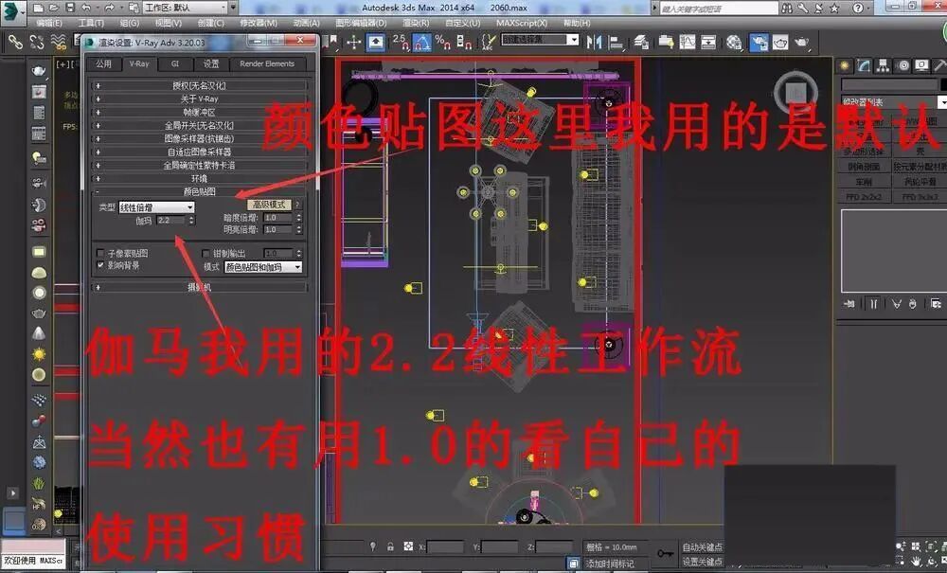
Task: Open the Material Editor sphere icon
Action: [735, 42]
